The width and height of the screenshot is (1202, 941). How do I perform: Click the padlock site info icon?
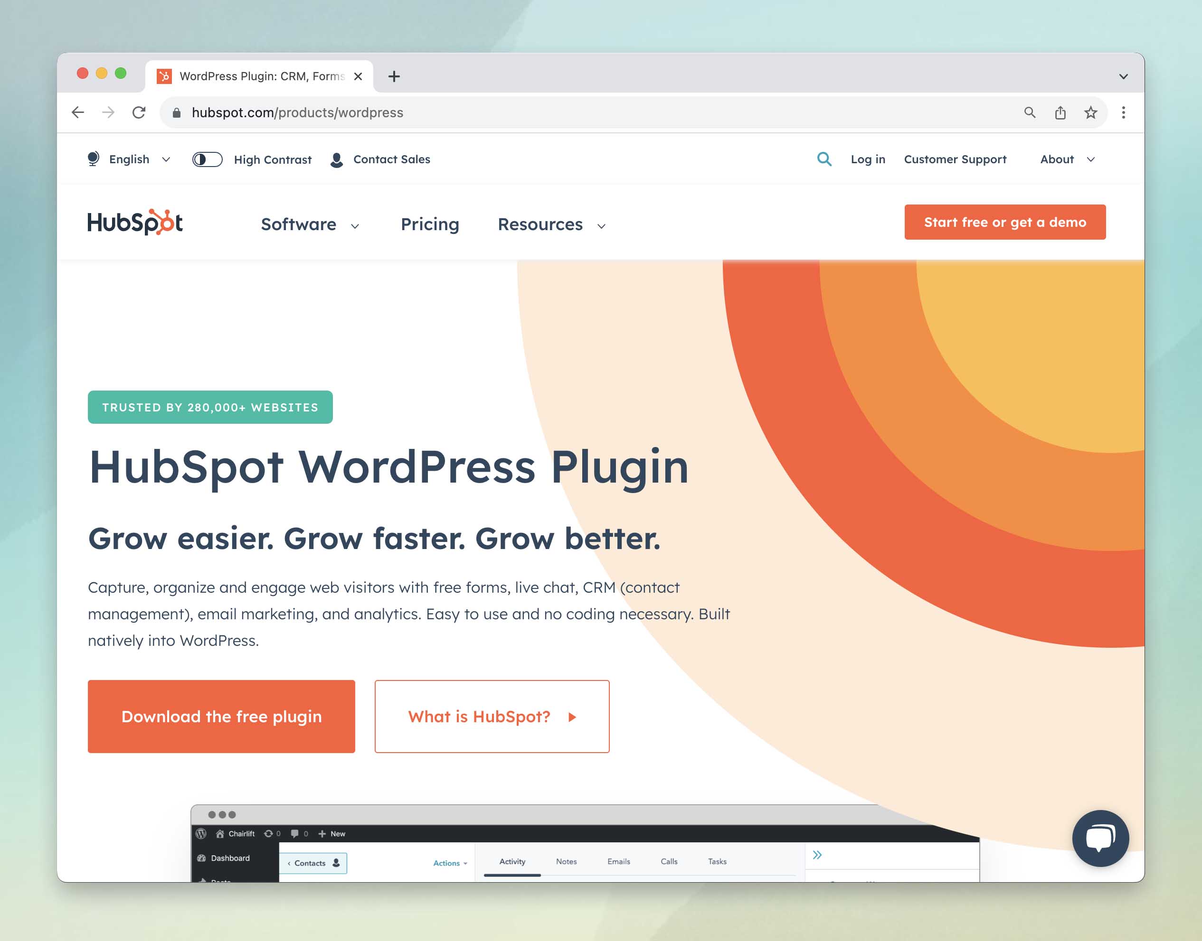(x=177, y=113)
